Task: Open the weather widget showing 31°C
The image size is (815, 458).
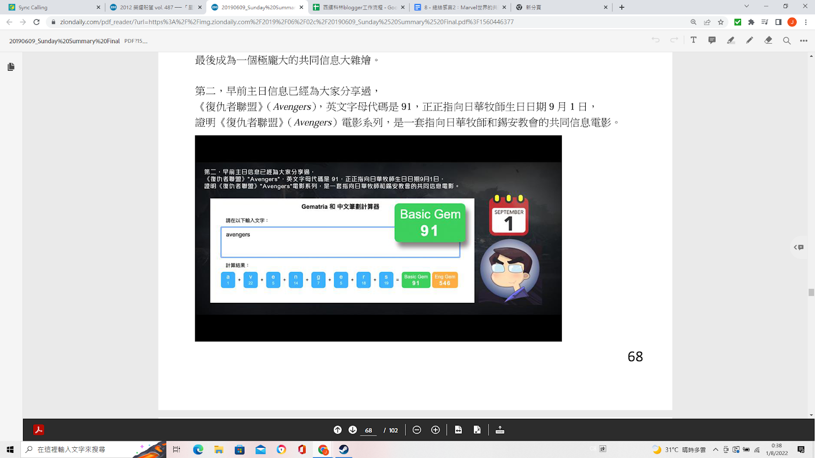Action: pos(679,450)
